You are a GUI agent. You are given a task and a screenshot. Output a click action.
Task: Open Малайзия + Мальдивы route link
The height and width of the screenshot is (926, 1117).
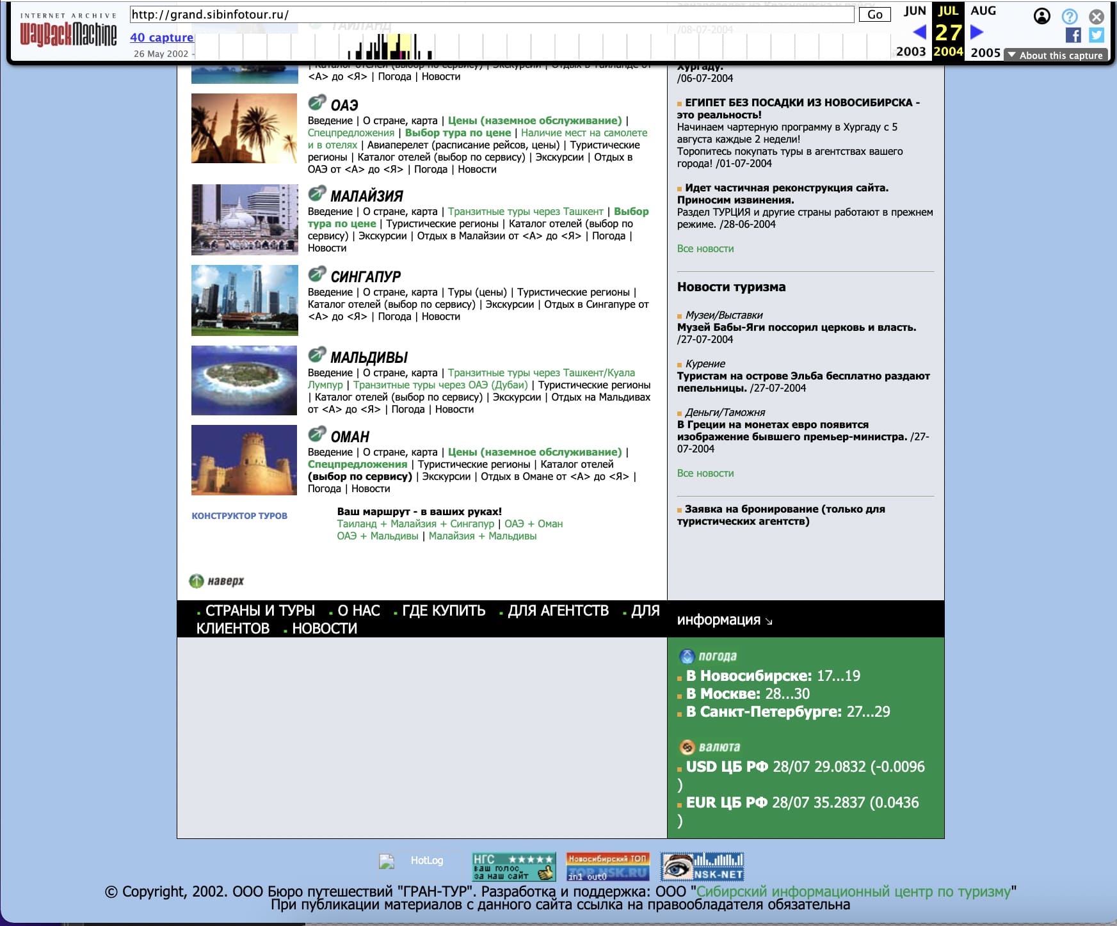click(x=483, y=536)
